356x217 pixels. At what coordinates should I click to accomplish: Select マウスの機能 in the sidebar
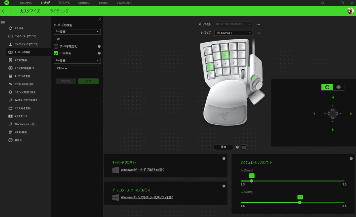(x=29, y=60)
